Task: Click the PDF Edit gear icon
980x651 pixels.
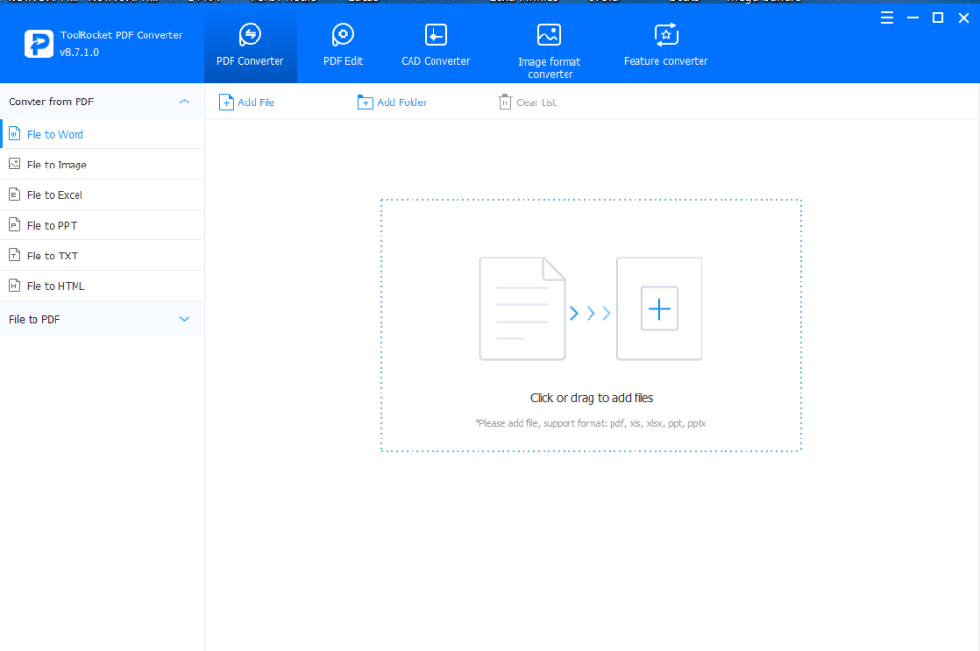Action: [343, 34]
